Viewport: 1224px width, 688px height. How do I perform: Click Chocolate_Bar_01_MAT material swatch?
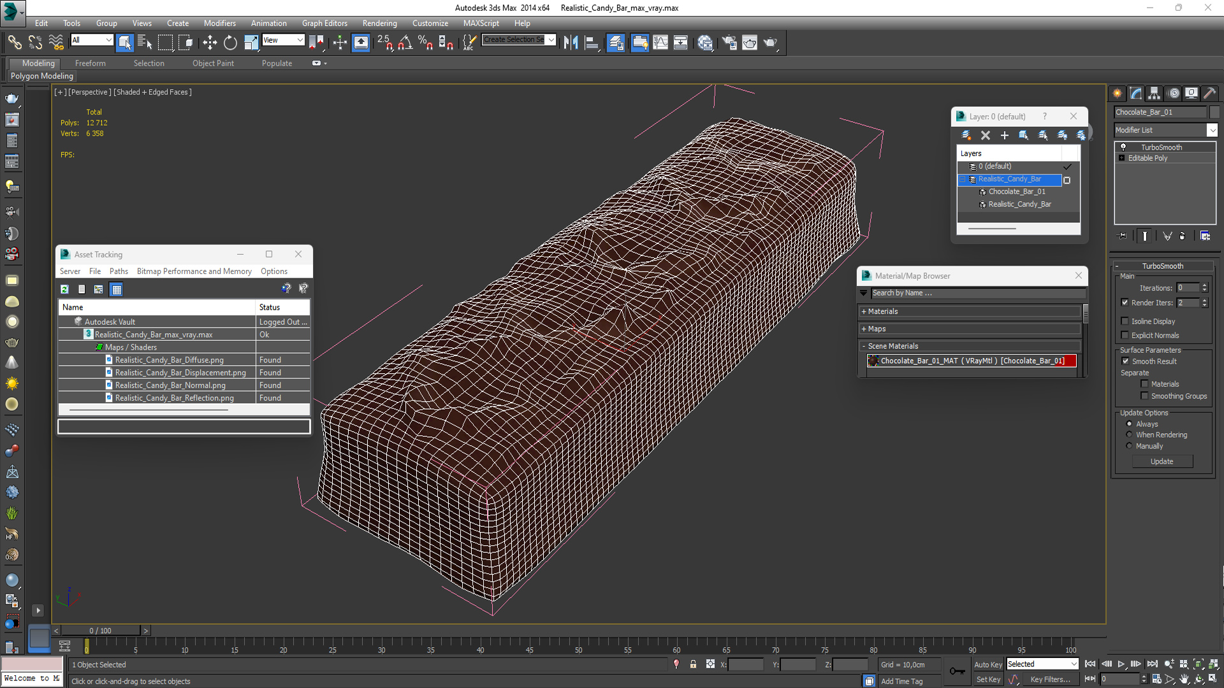873,361
